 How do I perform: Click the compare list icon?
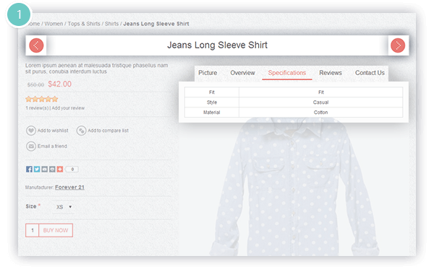point(81,131)
